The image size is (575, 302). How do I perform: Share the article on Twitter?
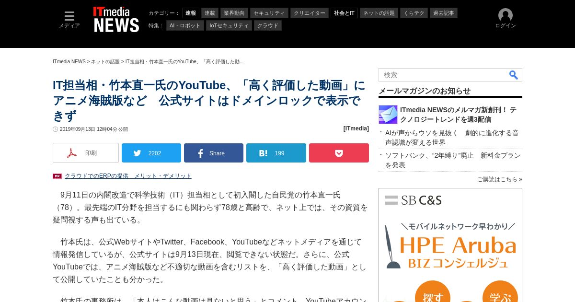[151, 153]
